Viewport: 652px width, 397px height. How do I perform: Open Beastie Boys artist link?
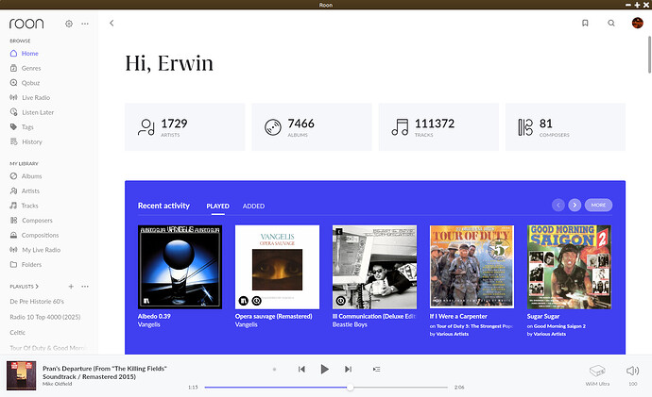coord(350,324)
